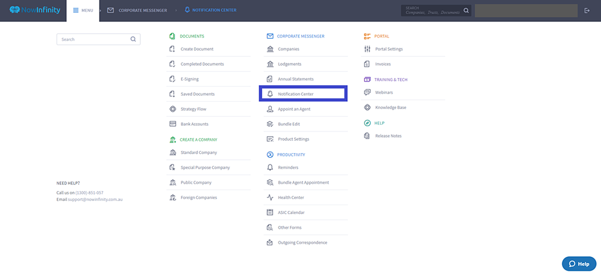Image resolution: width=601 pixels, height=274 pixels.
Task: Click the CREATE A COMPANY section heading
Action: [199, 140]
